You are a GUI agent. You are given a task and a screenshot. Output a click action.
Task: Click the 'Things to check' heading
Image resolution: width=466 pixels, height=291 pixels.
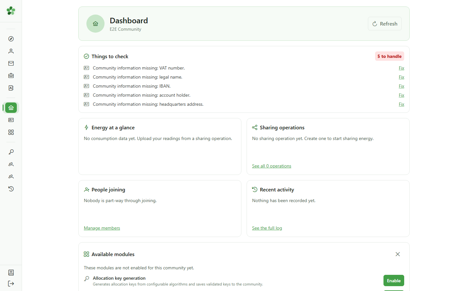tap(110, 56)
